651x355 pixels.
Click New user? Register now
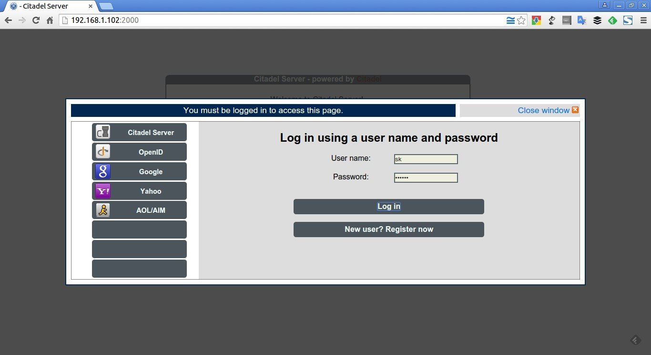tap(389, 230)
